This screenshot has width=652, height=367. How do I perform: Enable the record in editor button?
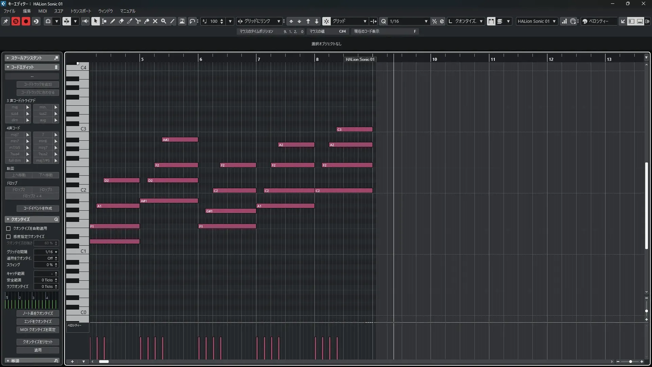(26, 21)
